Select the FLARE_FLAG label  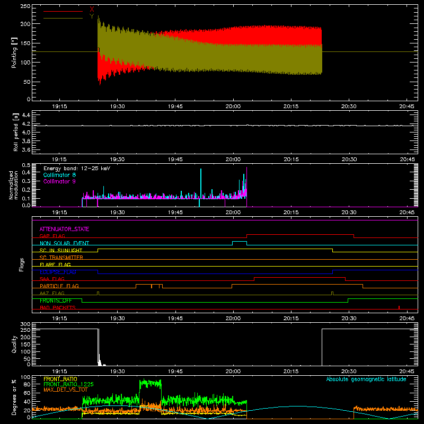click(55, 264)
